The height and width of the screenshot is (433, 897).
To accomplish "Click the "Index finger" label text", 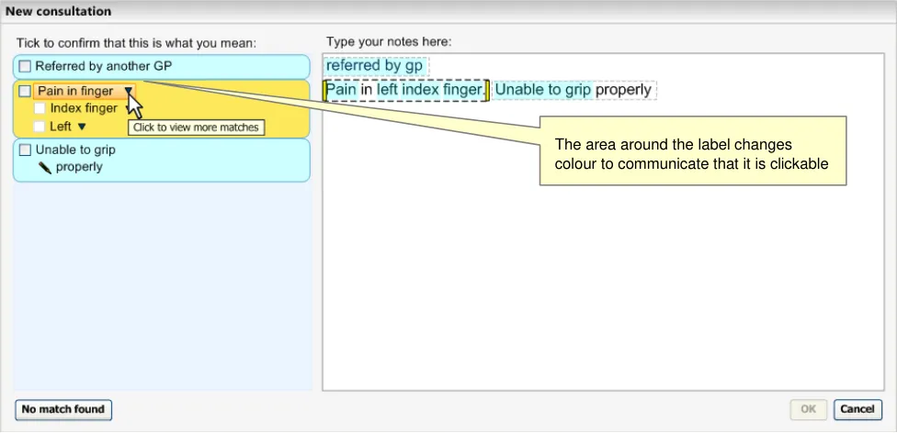I will coord(84,108).
